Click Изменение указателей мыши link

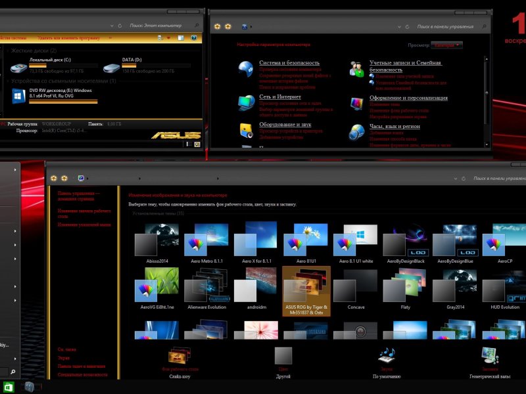point(84,225)
